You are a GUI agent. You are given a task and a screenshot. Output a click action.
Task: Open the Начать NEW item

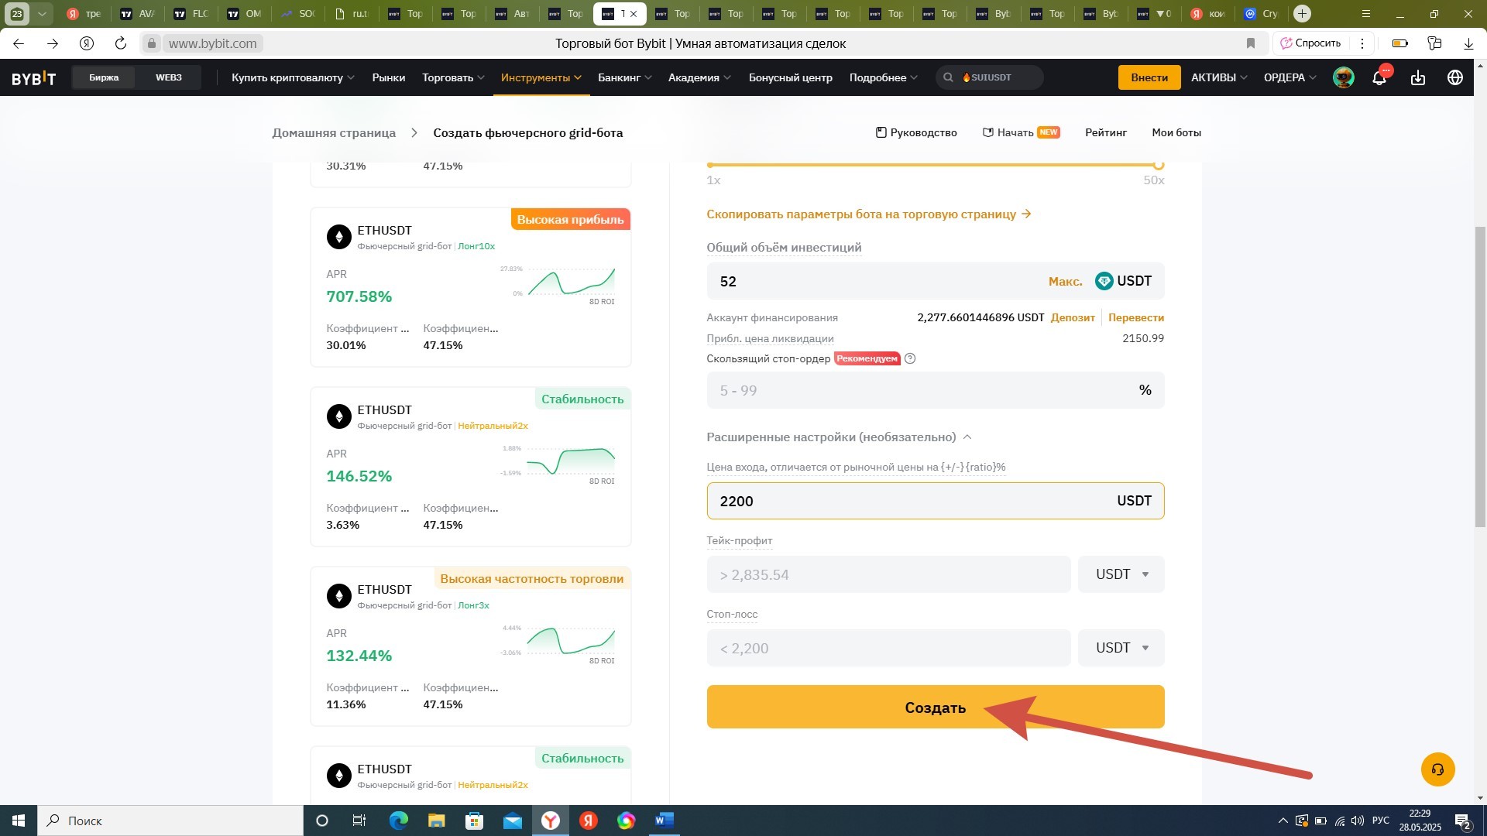1021,132
